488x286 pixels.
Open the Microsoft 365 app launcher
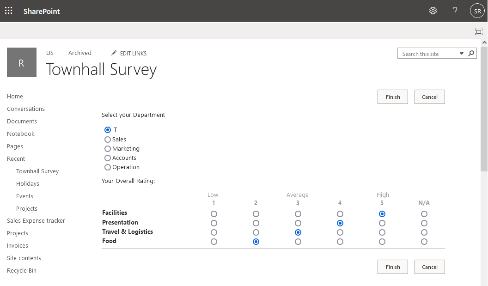click(x=8, y=10)
